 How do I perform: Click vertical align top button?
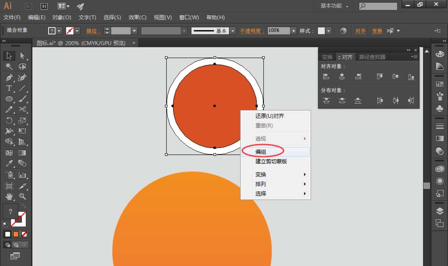click(379, 76)
